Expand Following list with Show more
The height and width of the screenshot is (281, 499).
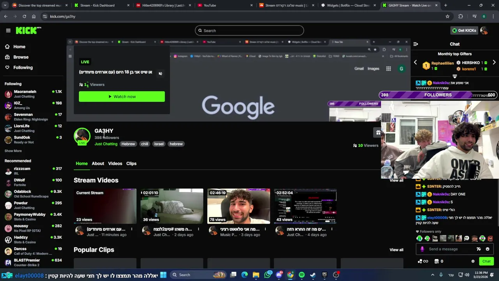(13, 151)
